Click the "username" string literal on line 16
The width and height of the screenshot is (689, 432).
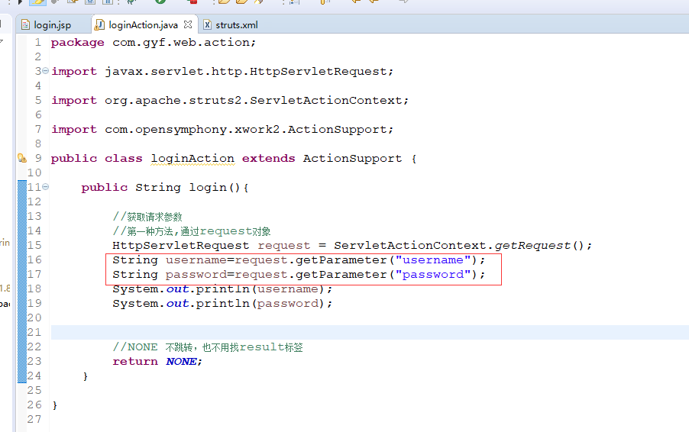tap(433, 260)
